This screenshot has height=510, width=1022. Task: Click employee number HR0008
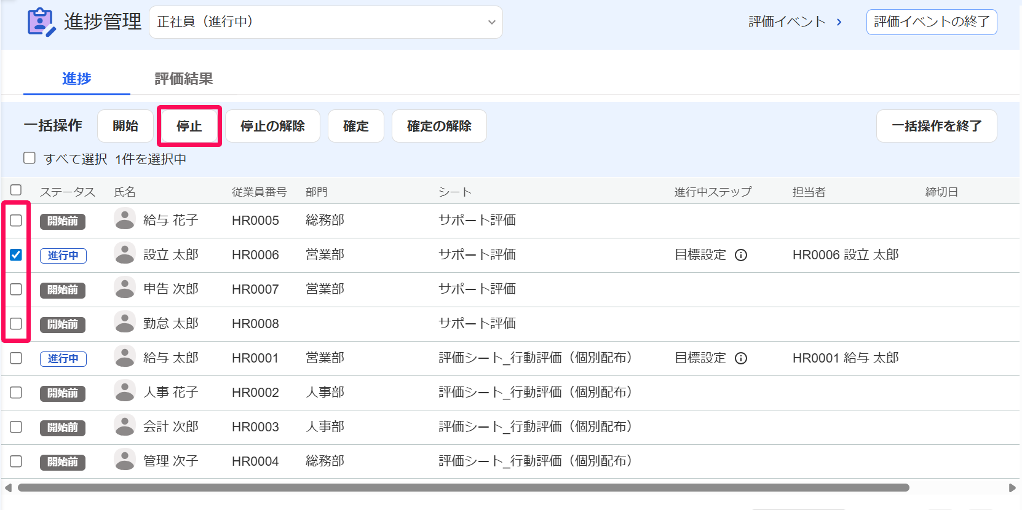(255, 324)
